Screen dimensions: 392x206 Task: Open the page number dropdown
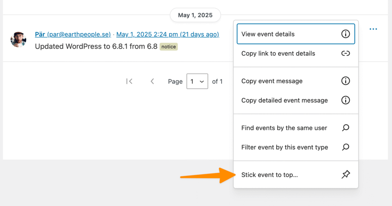click(197, 81)
